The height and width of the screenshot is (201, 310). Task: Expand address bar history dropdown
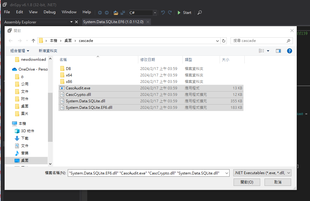coord(217,41)
